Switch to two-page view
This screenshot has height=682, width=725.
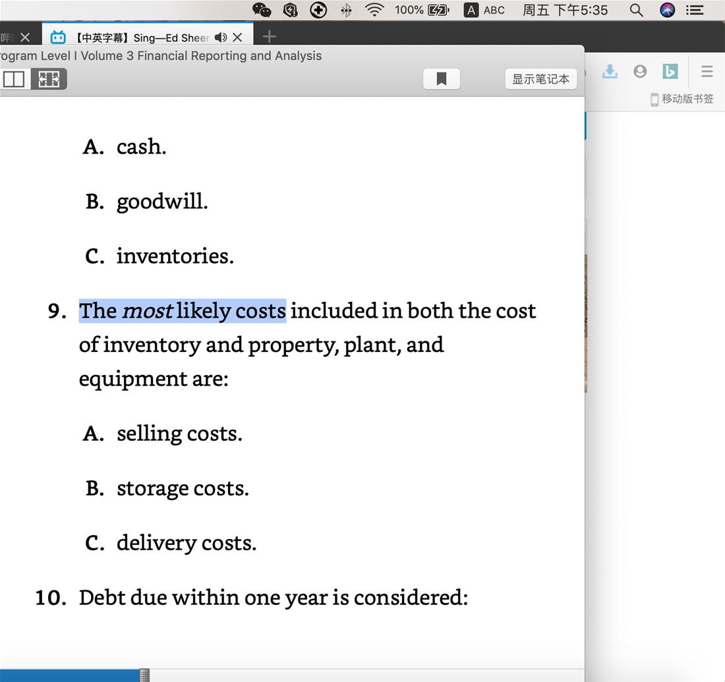tap(14, 79)
